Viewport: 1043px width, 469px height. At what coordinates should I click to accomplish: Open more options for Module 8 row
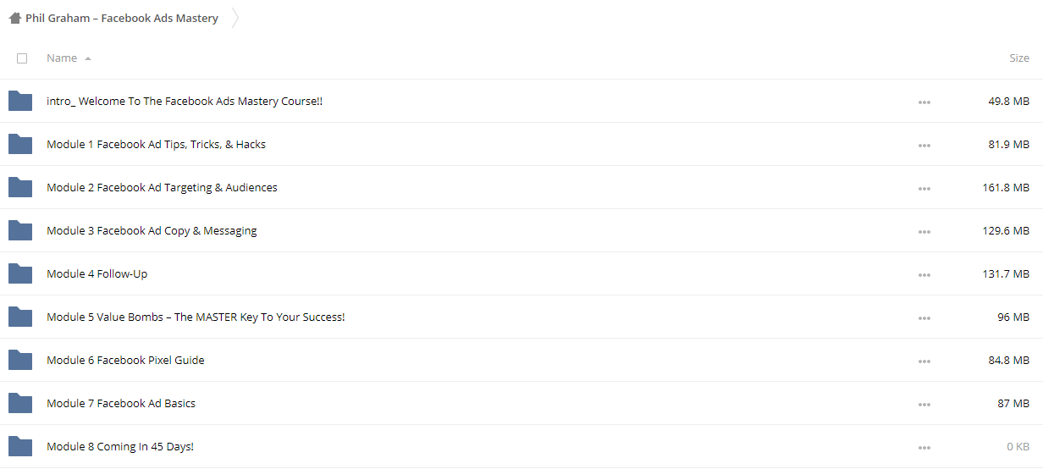coord(924,448)
